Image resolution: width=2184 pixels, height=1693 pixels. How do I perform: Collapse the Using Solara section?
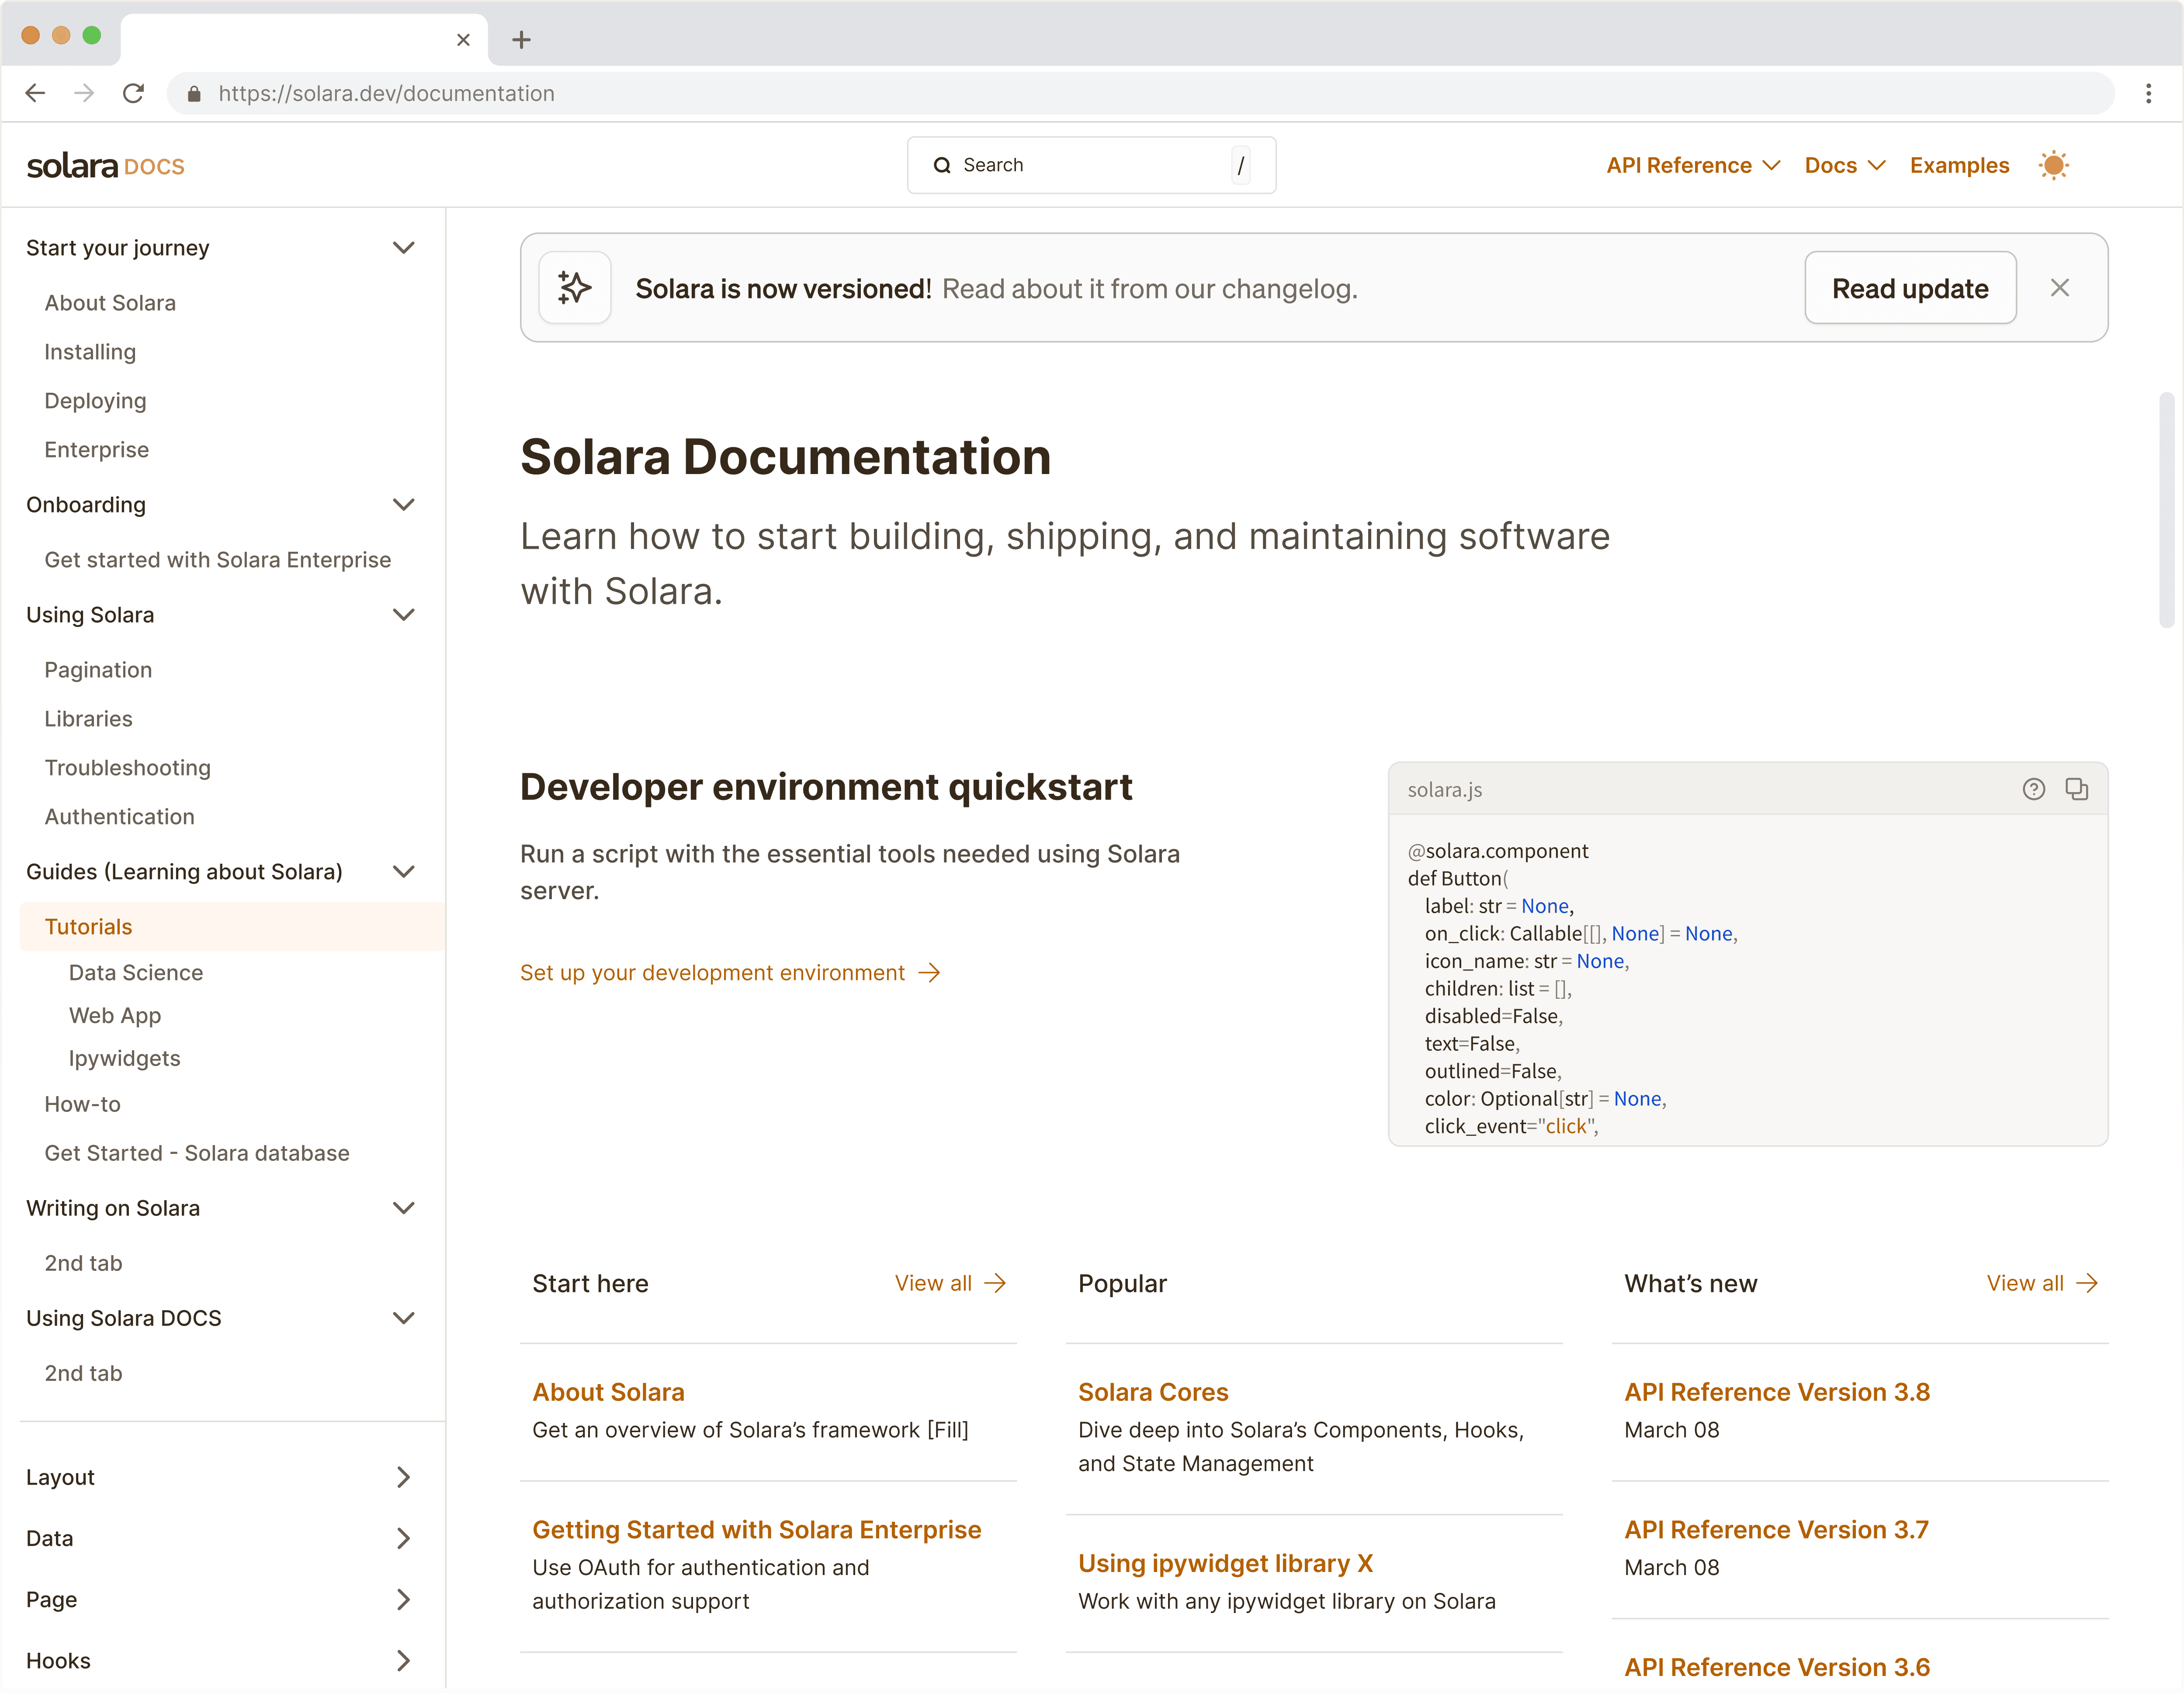point(404,615)
